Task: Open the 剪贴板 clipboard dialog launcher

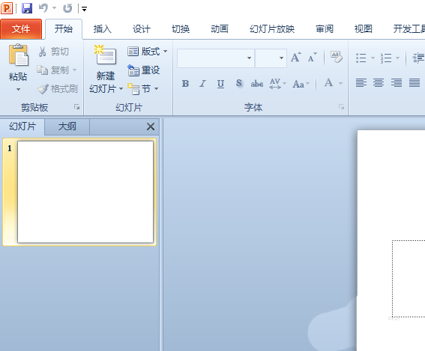Action: pos(77,107)
